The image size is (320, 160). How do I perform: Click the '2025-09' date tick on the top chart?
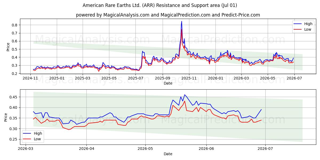pos(162,78)
